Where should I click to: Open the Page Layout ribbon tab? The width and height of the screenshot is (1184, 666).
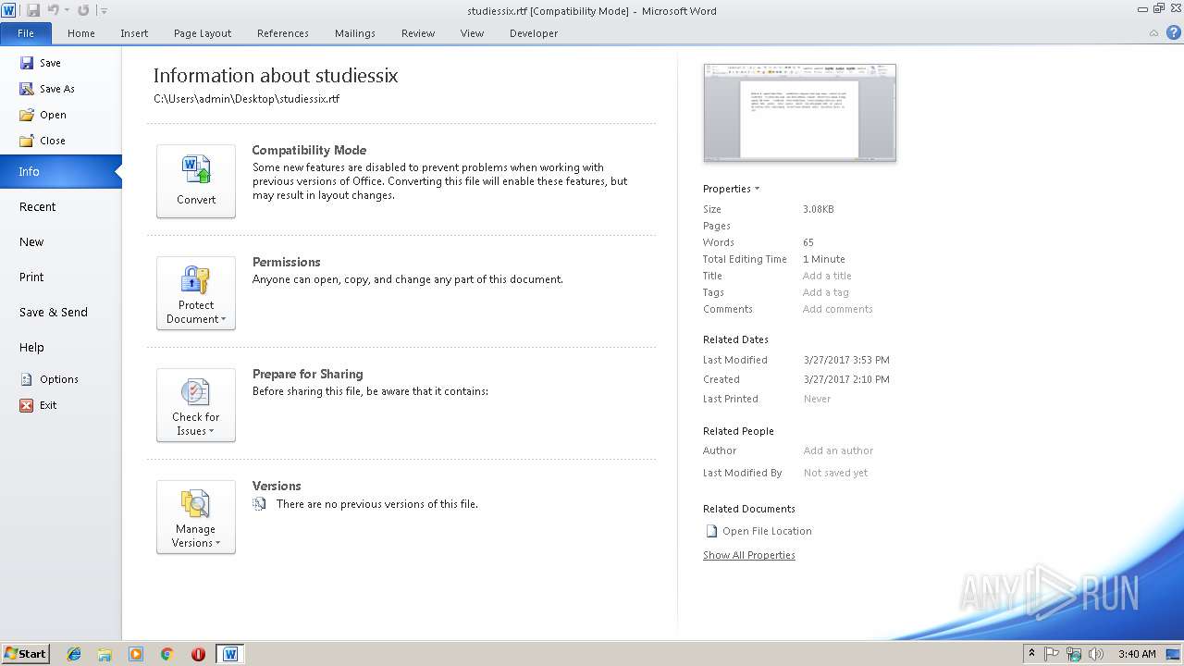(203, 33)
